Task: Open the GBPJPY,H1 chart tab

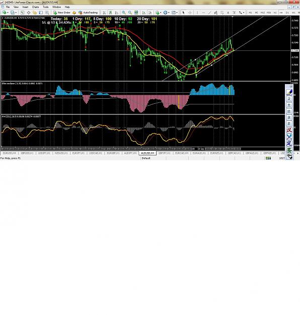Action: pyautogui.click(x=165, y=153)
